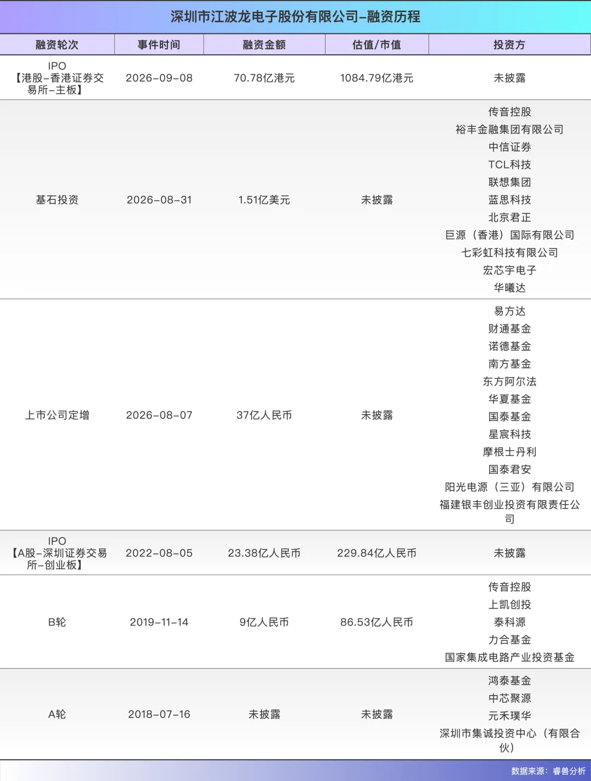Viewport: 591px width, 781px height.
Task: Select the 融资金额 column header
Action: coord(264,45)
